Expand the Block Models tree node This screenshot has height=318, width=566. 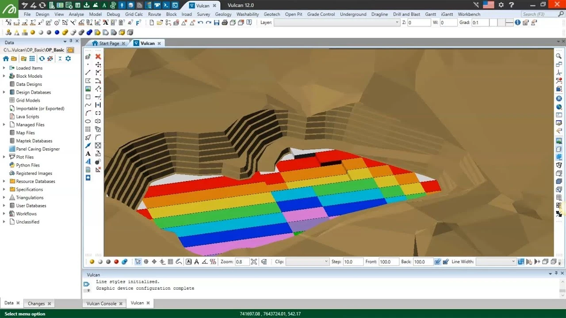tap(4, 76)
